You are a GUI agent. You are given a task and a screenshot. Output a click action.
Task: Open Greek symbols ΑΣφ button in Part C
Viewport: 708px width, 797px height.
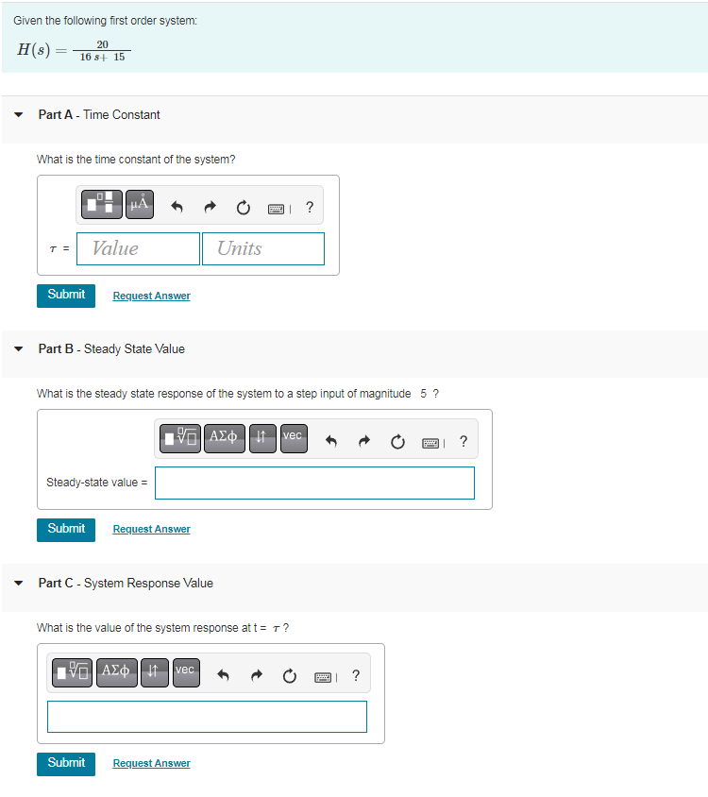116,672
